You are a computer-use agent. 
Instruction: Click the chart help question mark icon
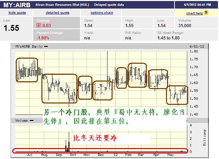pos(206,12)
